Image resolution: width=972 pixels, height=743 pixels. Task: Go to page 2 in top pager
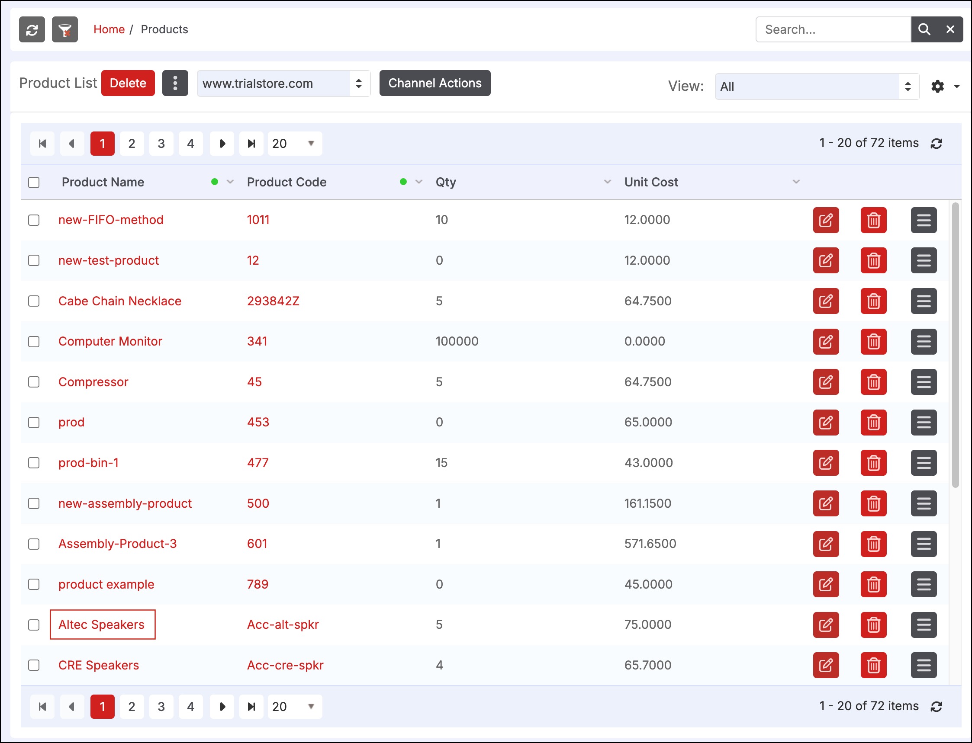coord(132,144)
